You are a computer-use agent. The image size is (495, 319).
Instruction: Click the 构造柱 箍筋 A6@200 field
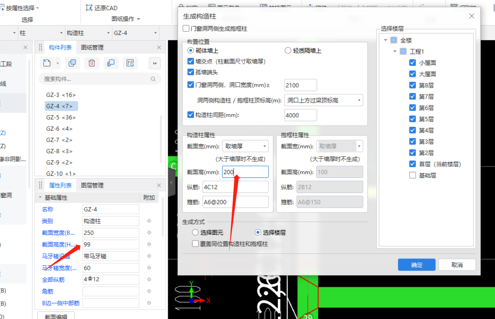(x=235, y=202)
